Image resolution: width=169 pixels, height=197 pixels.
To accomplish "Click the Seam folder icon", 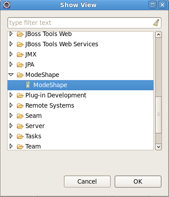I will tap(20, 116).
